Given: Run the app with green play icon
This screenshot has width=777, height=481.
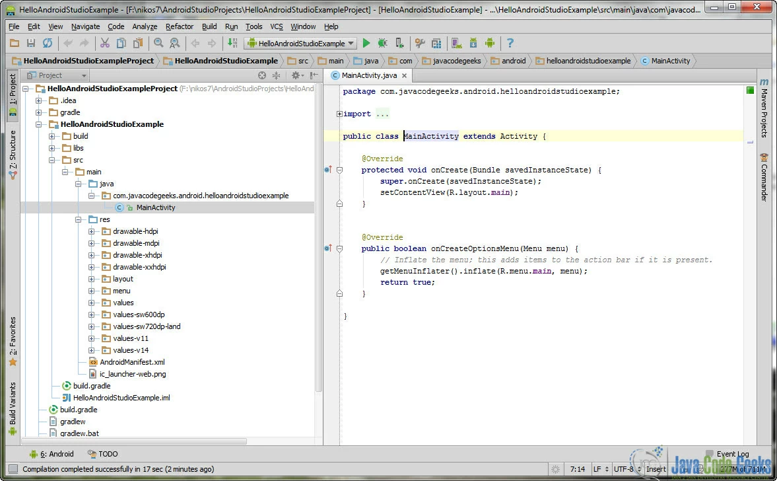Looking at the screenshot, I should coord(366,43).
